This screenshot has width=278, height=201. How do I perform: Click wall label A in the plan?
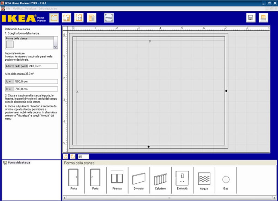77,92
